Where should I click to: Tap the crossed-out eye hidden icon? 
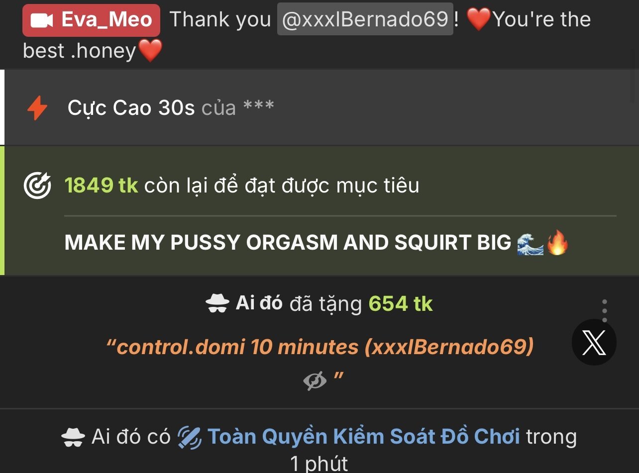tap(315, 381)
